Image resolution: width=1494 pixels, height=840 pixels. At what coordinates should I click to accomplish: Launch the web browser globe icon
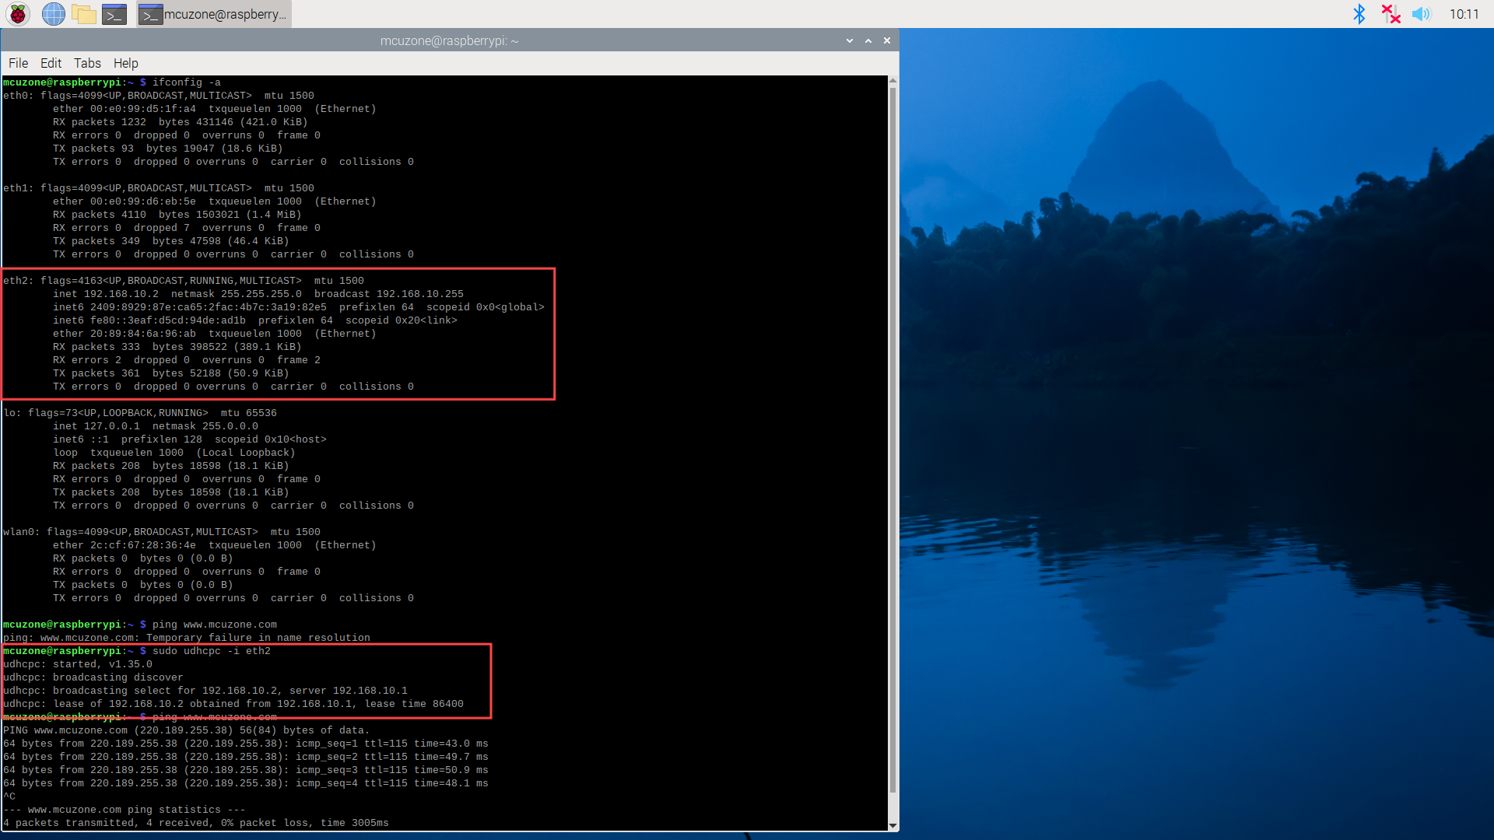point(53,14)
